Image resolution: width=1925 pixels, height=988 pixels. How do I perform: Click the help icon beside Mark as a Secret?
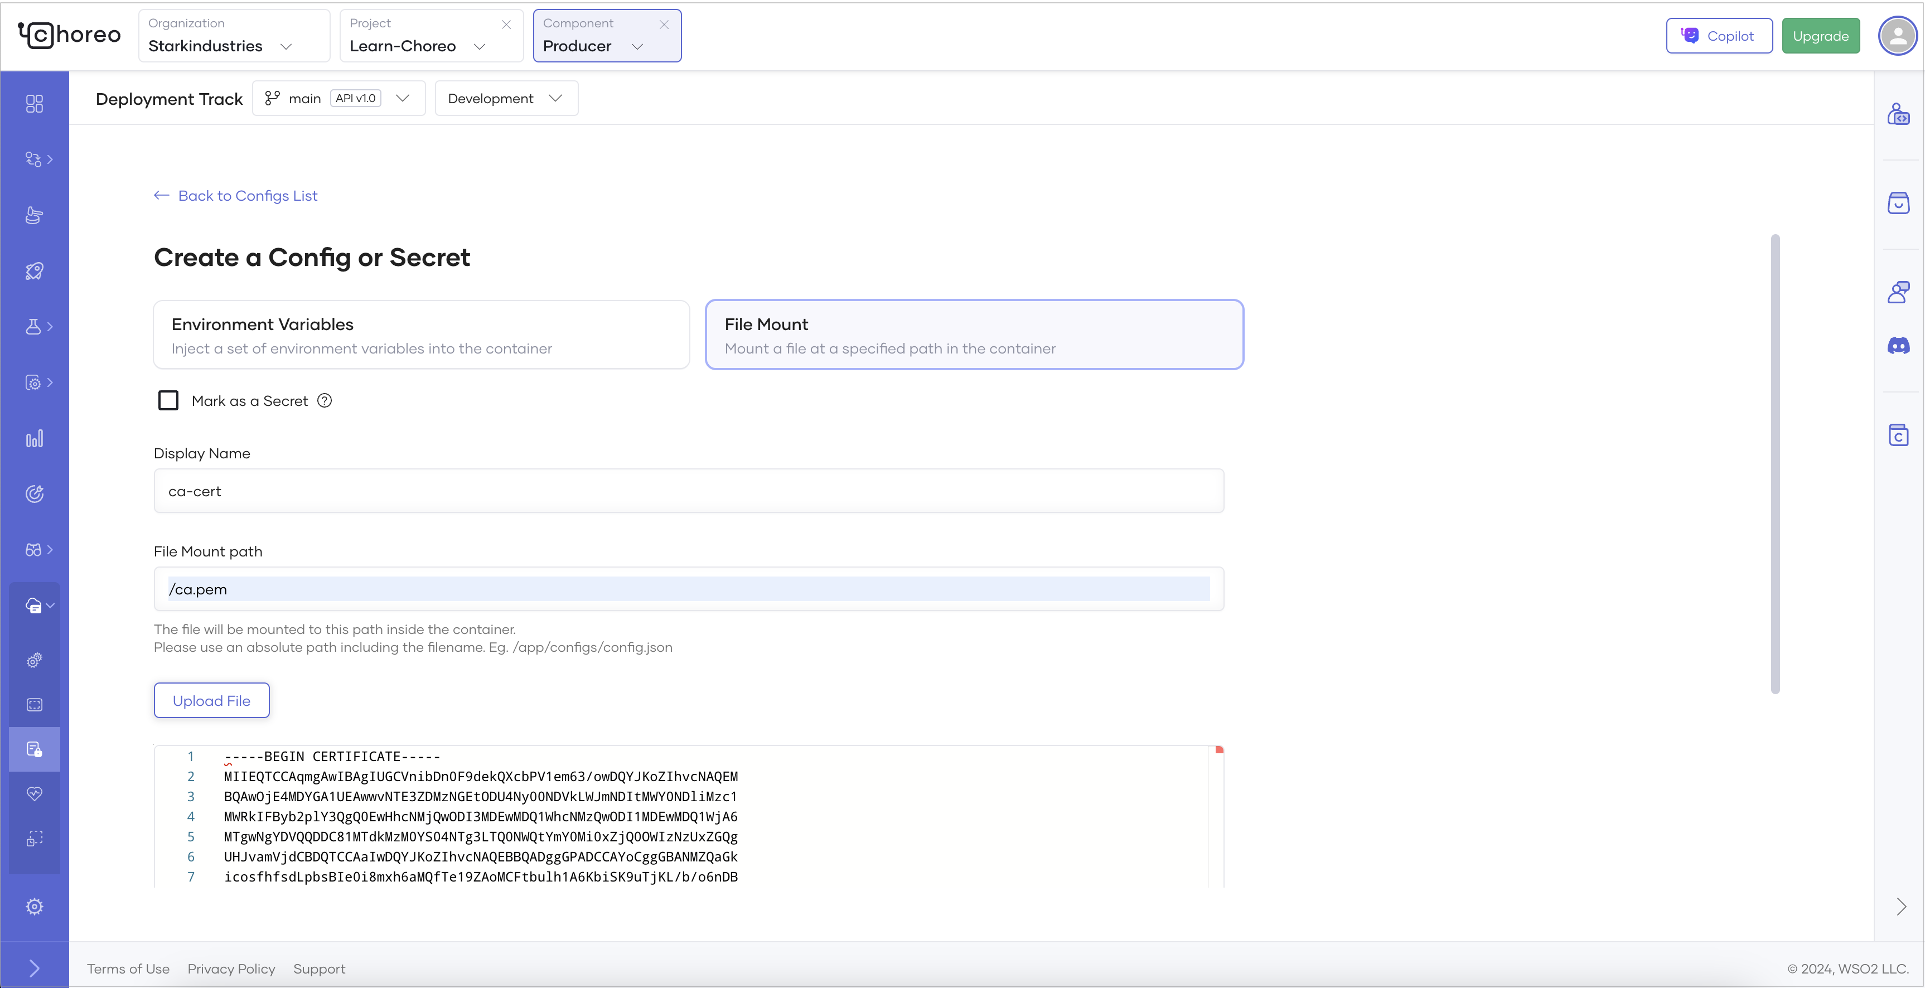click(x=325, y=400)
